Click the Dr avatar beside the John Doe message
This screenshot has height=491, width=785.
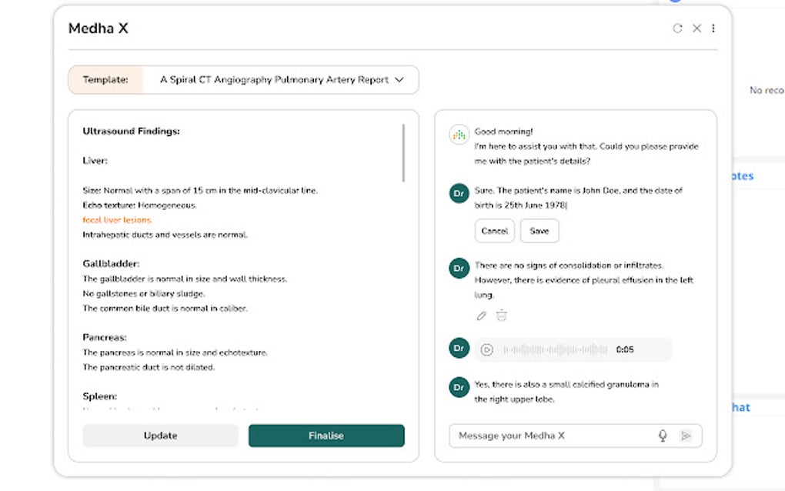[x=459, y=194]
